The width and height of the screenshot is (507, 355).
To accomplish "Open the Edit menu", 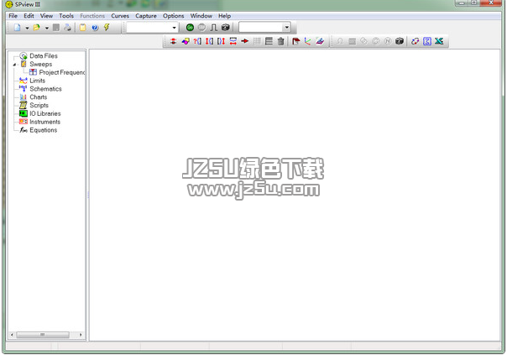I will pyautogui.click(x=29, y=16).
